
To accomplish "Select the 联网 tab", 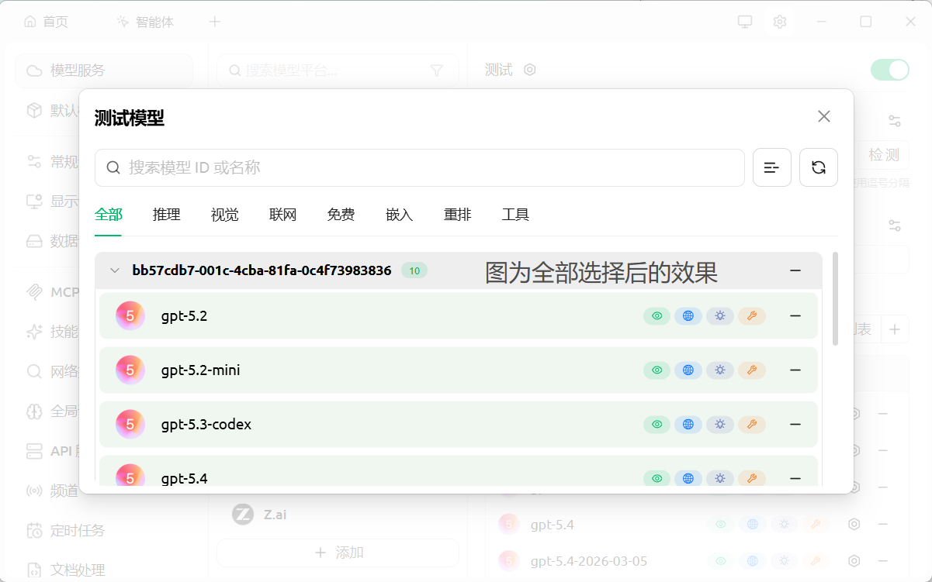I will pyautogui.click(x=283, y=215).
